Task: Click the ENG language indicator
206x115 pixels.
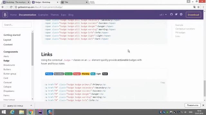Action: (x=191, y=112)
